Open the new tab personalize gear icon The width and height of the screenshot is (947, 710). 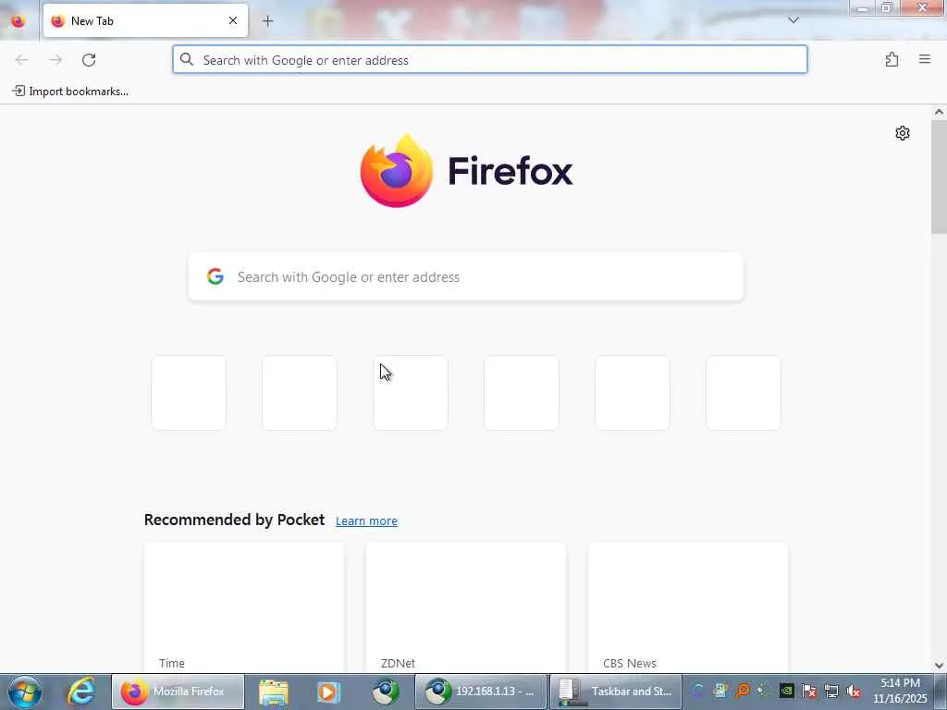[903, 133]
